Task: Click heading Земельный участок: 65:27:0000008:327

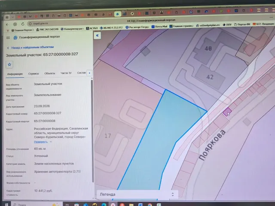Action: tap(42, 55)
